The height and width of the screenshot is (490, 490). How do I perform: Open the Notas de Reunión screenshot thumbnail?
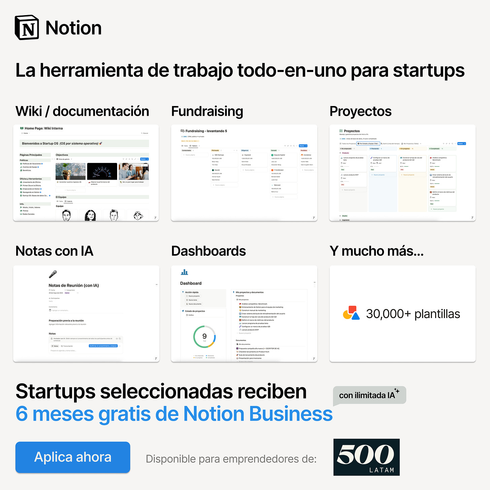click(86, 314)
